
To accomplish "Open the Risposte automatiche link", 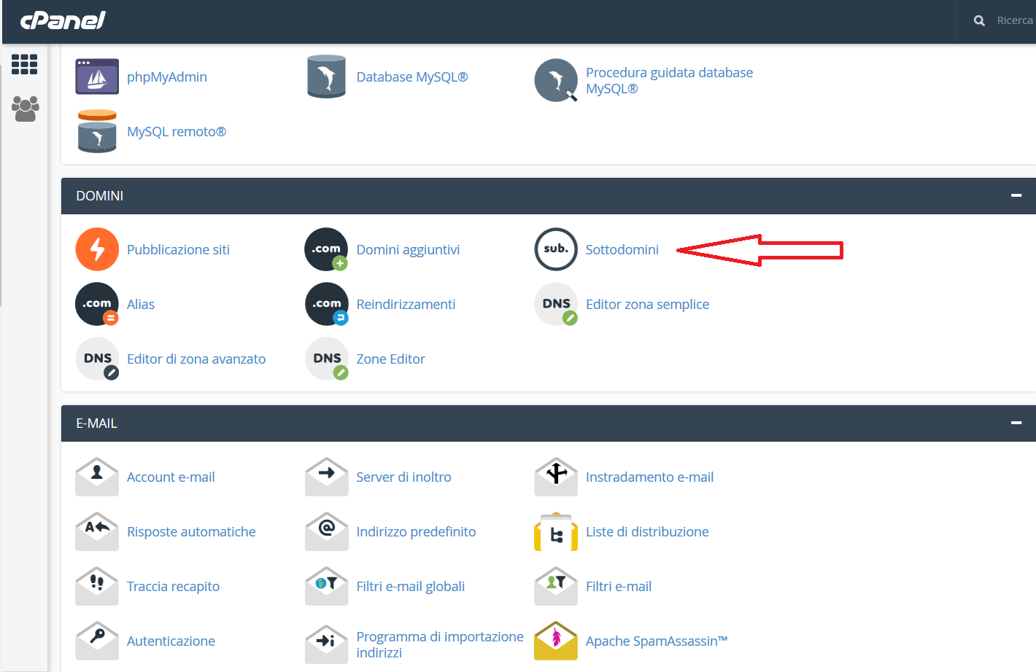I will [191, 531].
